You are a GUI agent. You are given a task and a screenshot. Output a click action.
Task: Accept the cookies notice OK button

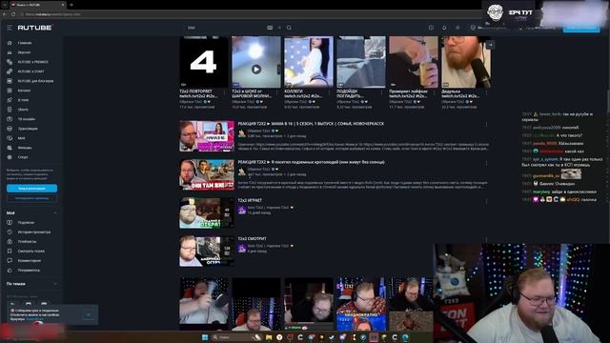(89, 314)
